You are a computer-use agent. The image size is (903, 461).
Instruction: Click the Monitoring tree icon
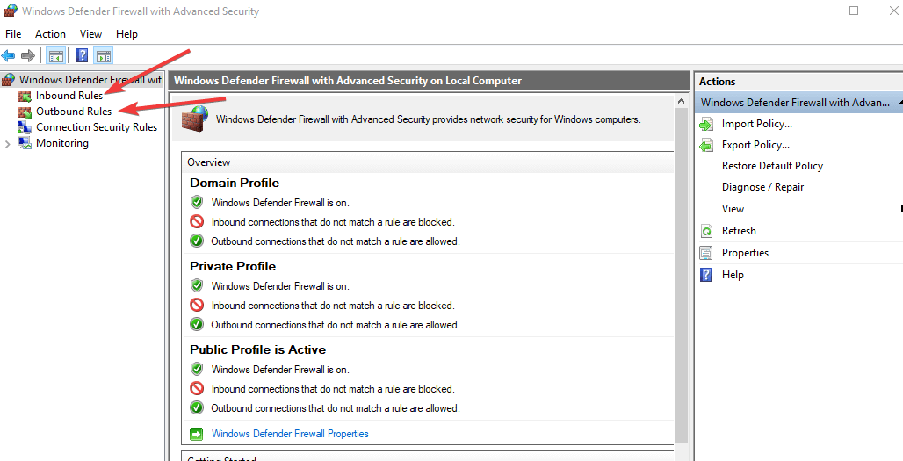[25, 143]
